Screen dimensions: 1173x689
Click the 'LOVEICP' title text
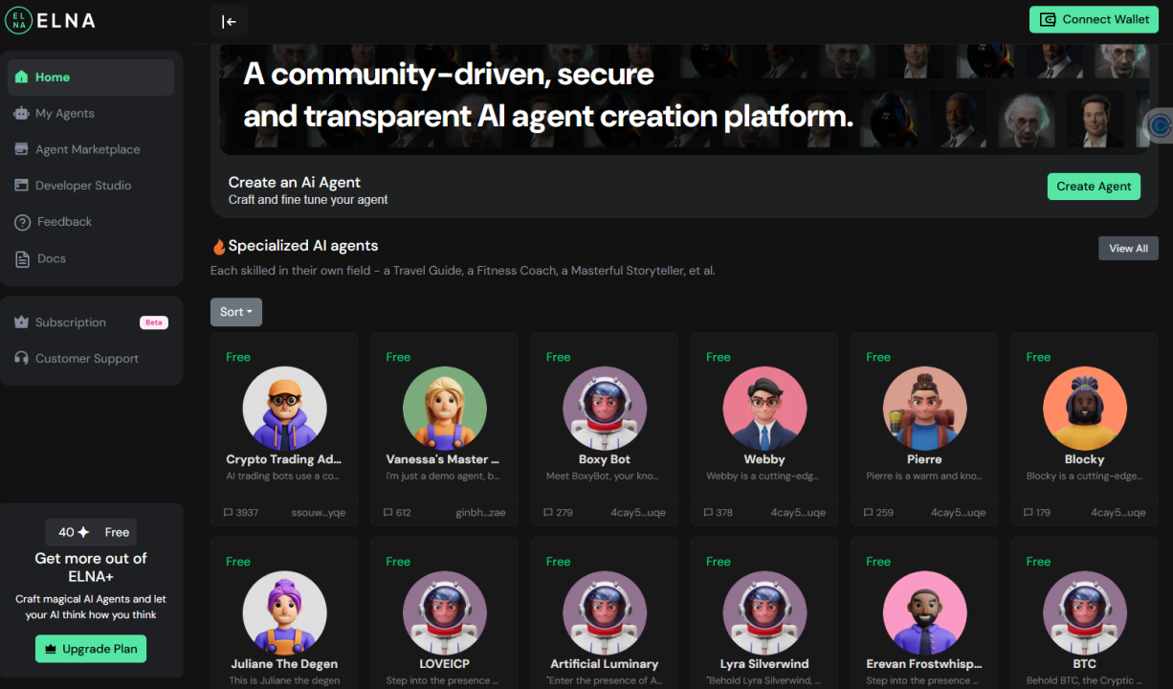(x=445, y=664)
